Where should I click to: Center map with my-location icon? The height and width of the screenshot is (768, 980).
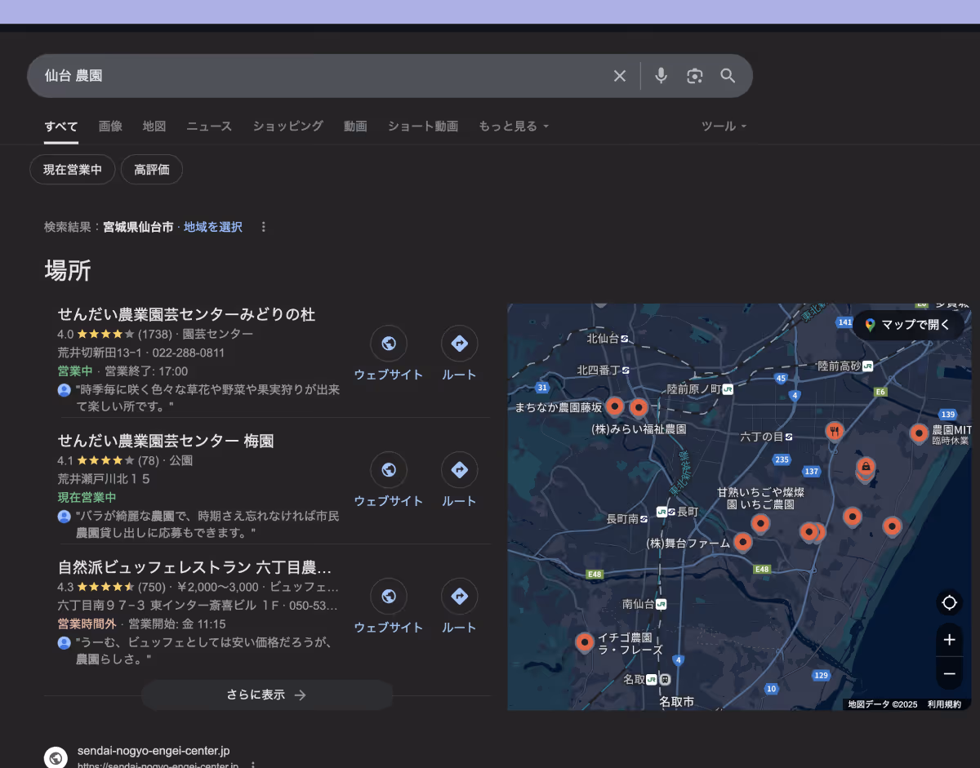[949, 603]
